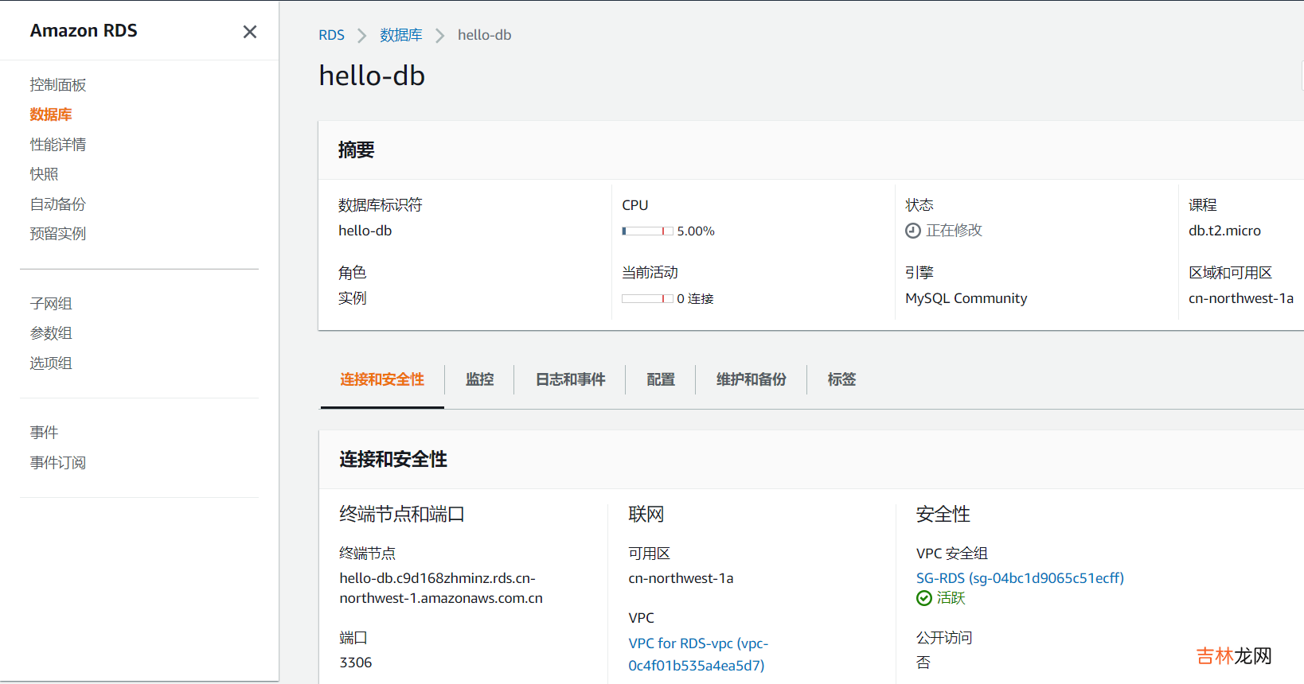
Task: Click the cn-northwest-1a value under 可用区
Action: point(681,578)
